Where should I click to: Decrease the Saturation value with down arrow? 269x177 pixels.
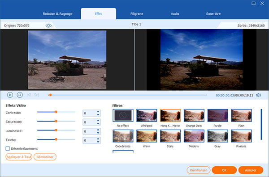tap(98, 124)
